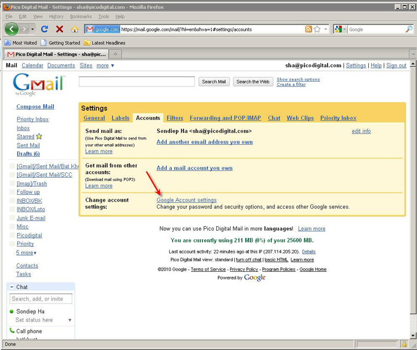Click the Search the Web button
This screenshot has height=350, width=417.
pos(253,82)
